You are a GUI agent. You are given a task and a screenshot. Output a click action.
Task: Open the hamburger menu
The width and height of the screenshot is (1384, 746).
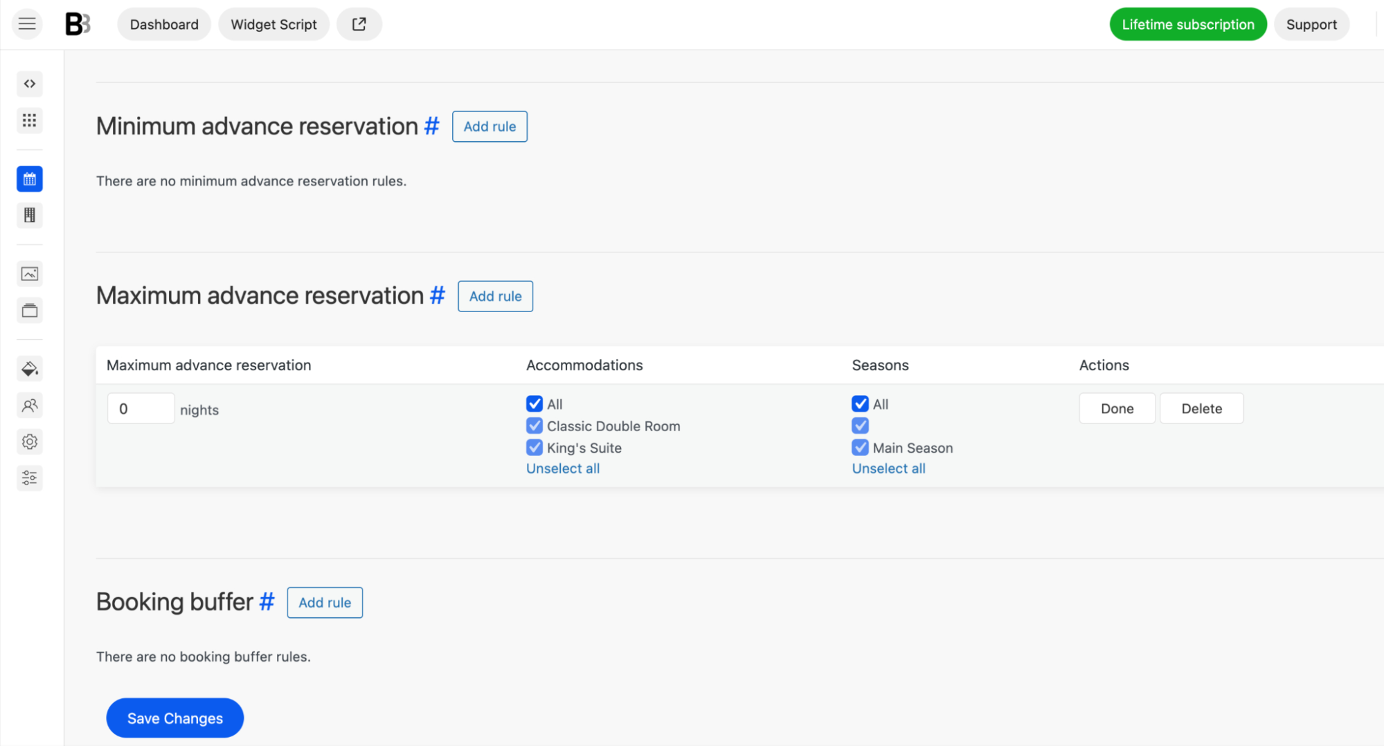pyautogui.click(x=27, y=24)
